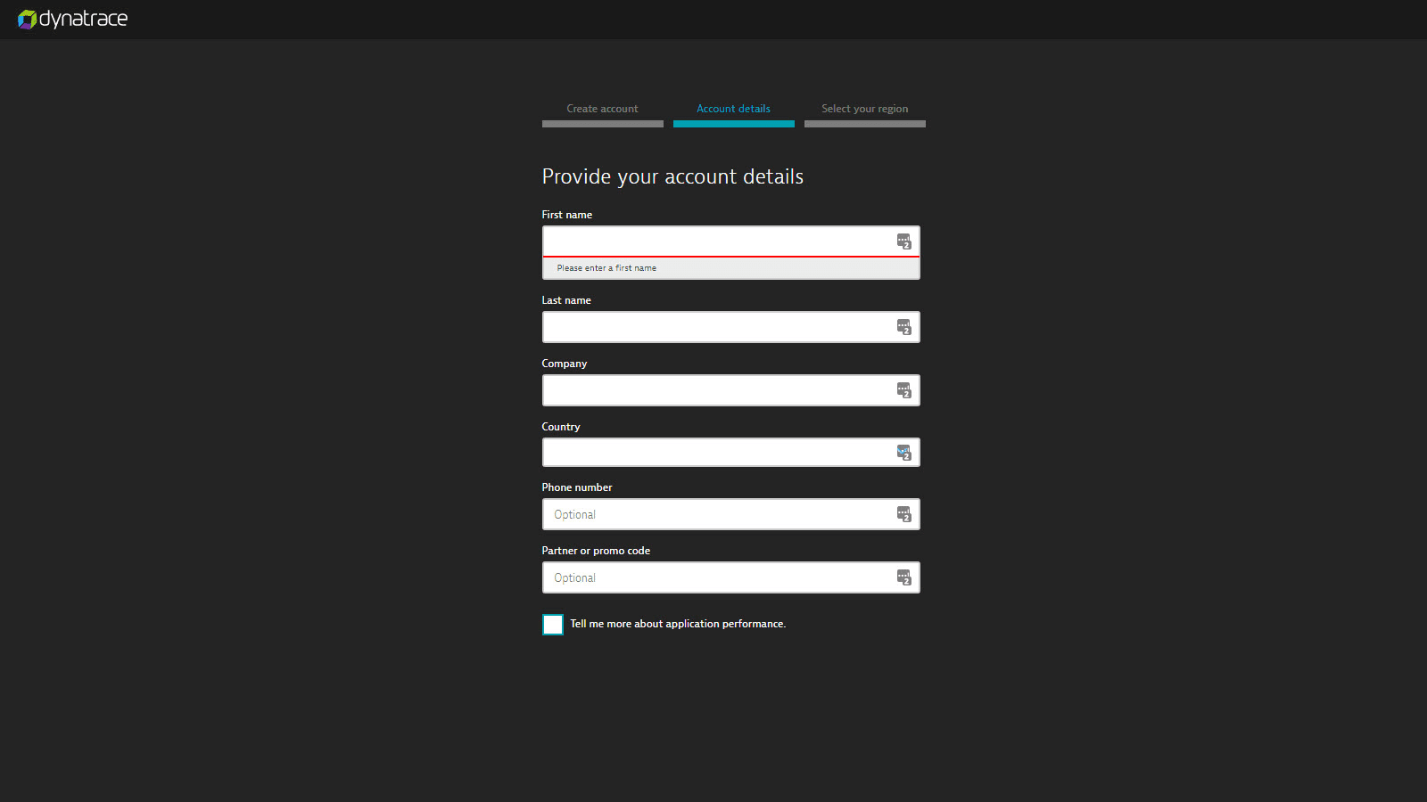Switch to the Select your region step
1427x802 pixels.
point(863,108)
